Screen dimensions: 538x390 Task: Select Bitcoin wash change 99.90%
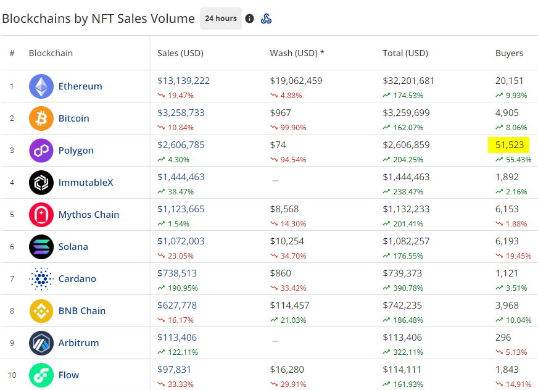[x=293, y=128]
